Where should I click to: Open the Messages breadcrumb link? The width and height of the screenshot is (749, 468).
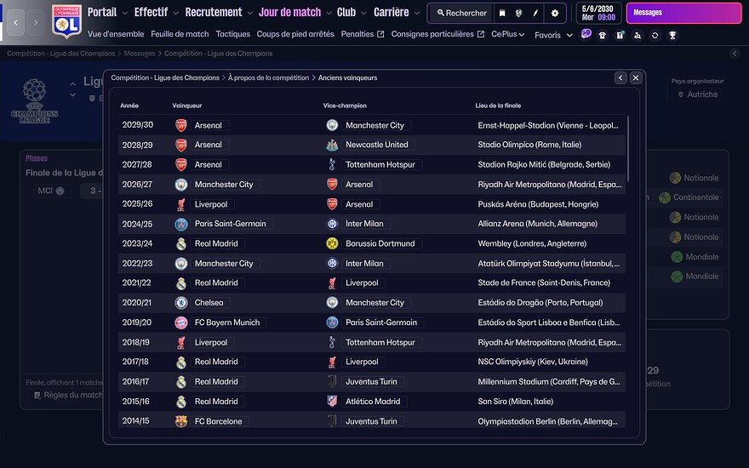pos(140,54)
